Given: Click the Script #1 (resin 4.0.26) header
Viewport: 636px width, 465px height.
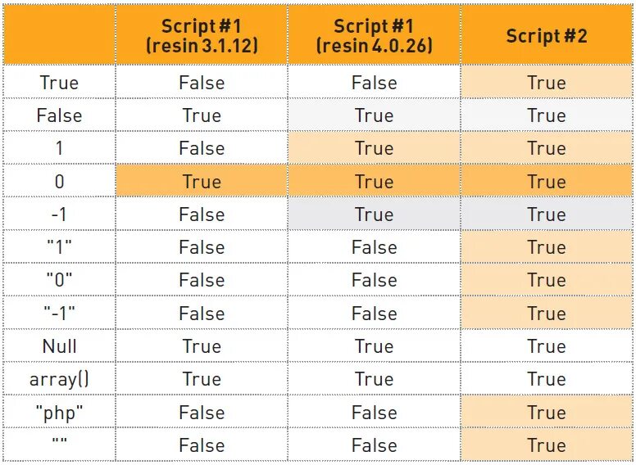Looking at the screenshot, I should click(374, 36).
